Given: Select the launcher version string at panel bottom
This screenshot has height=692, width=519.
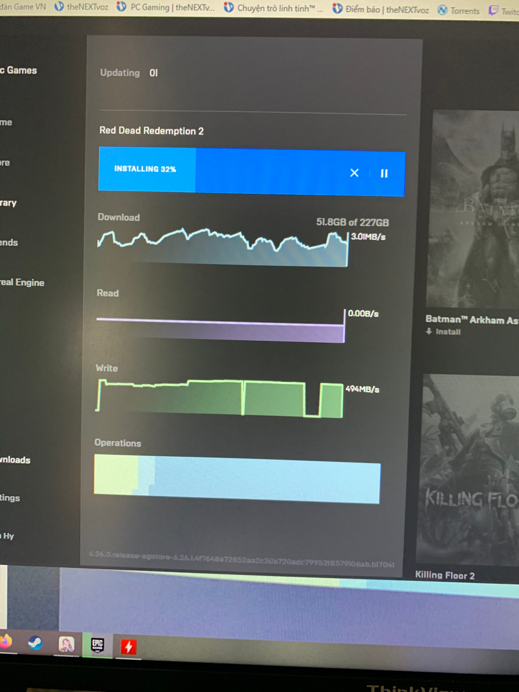Looking at the screenshot, I should point(242,559).
